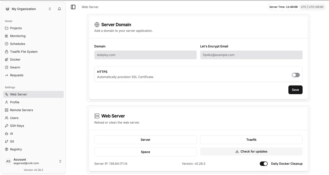Open the Space cleanup dropdown

pyautogui.click(x=145, y=152)
